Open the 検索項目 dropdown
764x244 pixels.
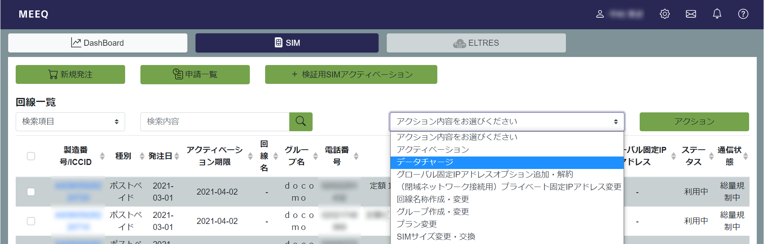point(70,122)
